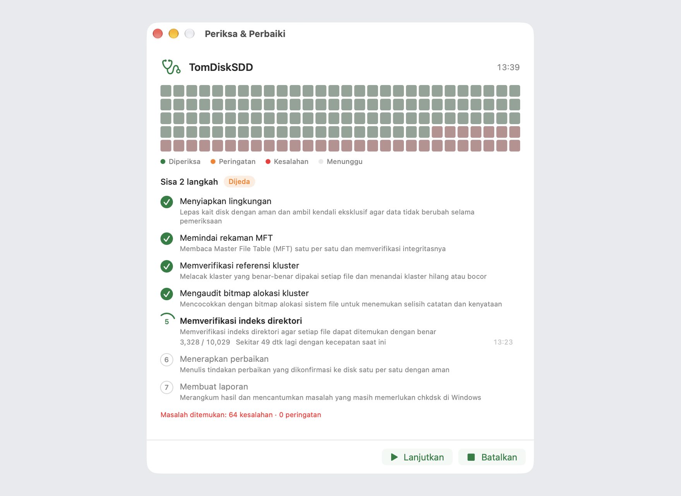Click the Diperiksa legend green dot
The width and height of the screenshot is (681, 496).
163,162
